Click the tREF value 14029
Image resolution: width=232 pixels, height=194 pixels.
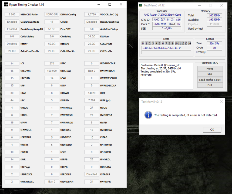pyautogui.click(x=92, y=93)
